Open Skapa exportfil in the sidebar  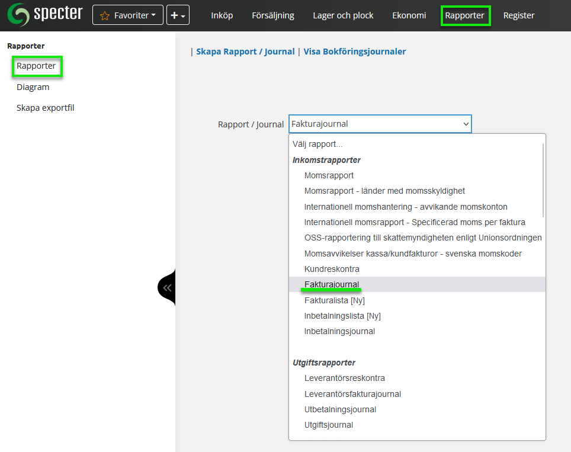[45, 108]
